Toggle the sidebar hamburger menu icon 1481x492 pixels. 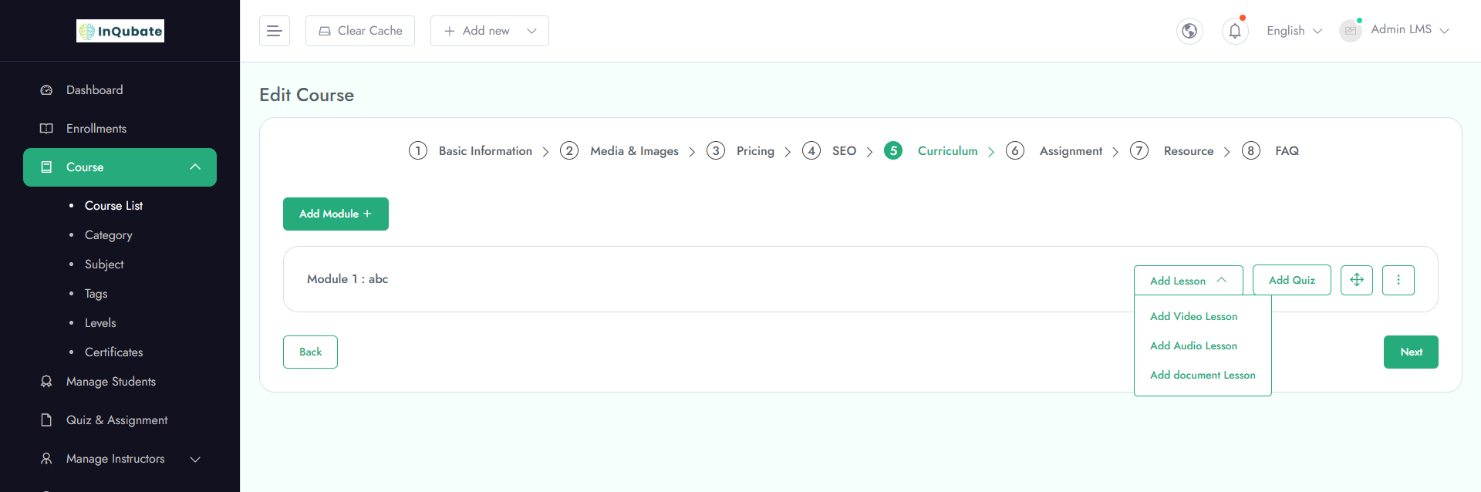coord(274,31)
